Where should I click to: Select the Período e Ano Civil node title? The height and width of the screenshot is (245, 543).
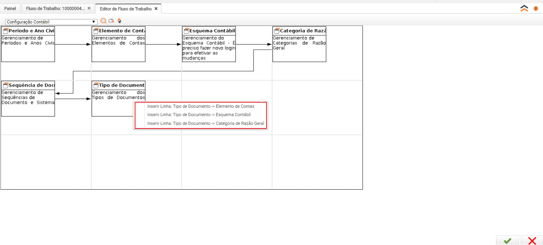point(31,31)
